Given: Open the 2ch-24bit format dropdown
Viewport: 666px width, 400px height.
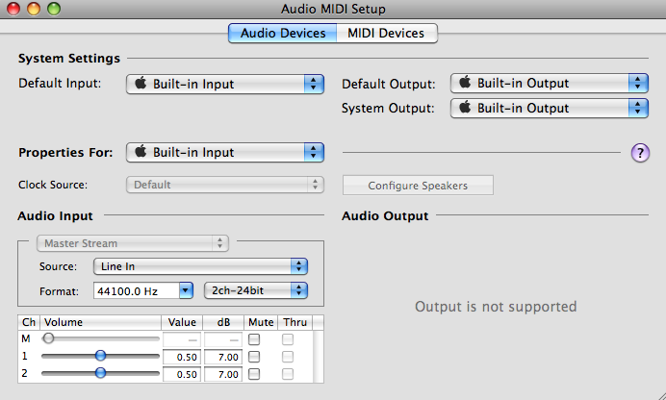Looking at the screenshot, I should pyautogui.click(x=256, y=290).
